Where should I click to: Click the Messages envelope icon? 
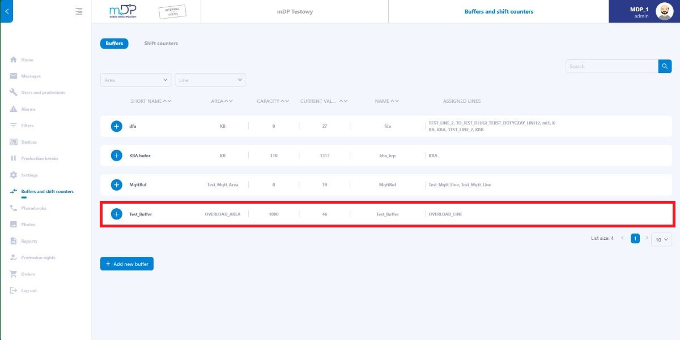pyautogui.click(x=14, y=76)
